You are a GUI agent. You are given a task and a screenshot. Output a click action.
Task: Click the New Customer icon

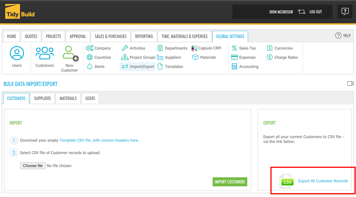[70, 53]
